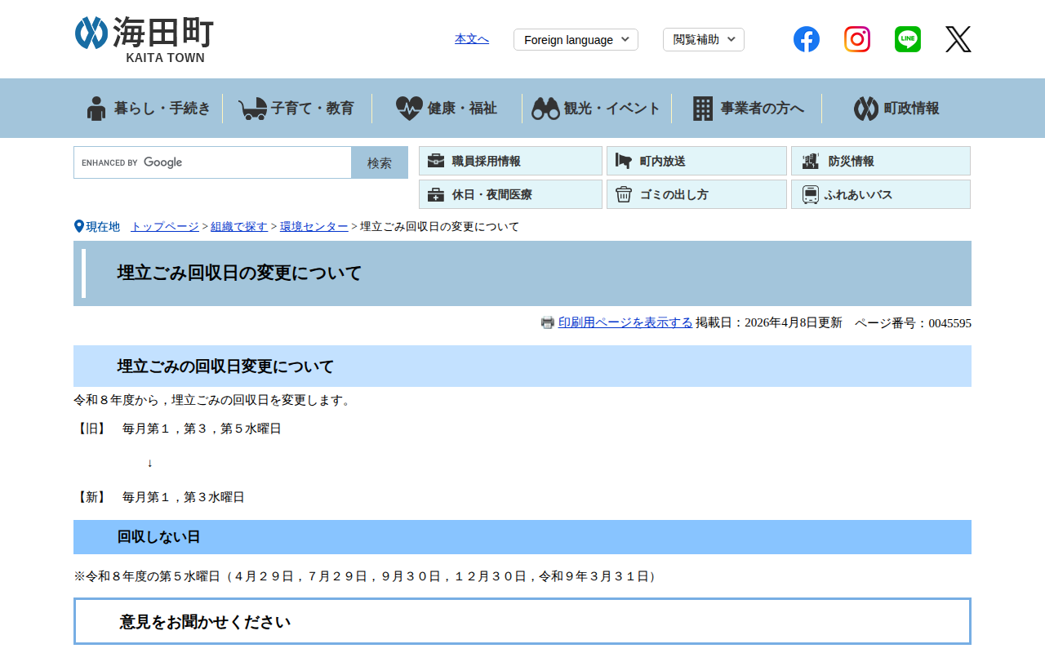Go to 町内放送 page
The width and height of the screenshot is (1045, 653).
pyautogui.click(x=696, y=161)
